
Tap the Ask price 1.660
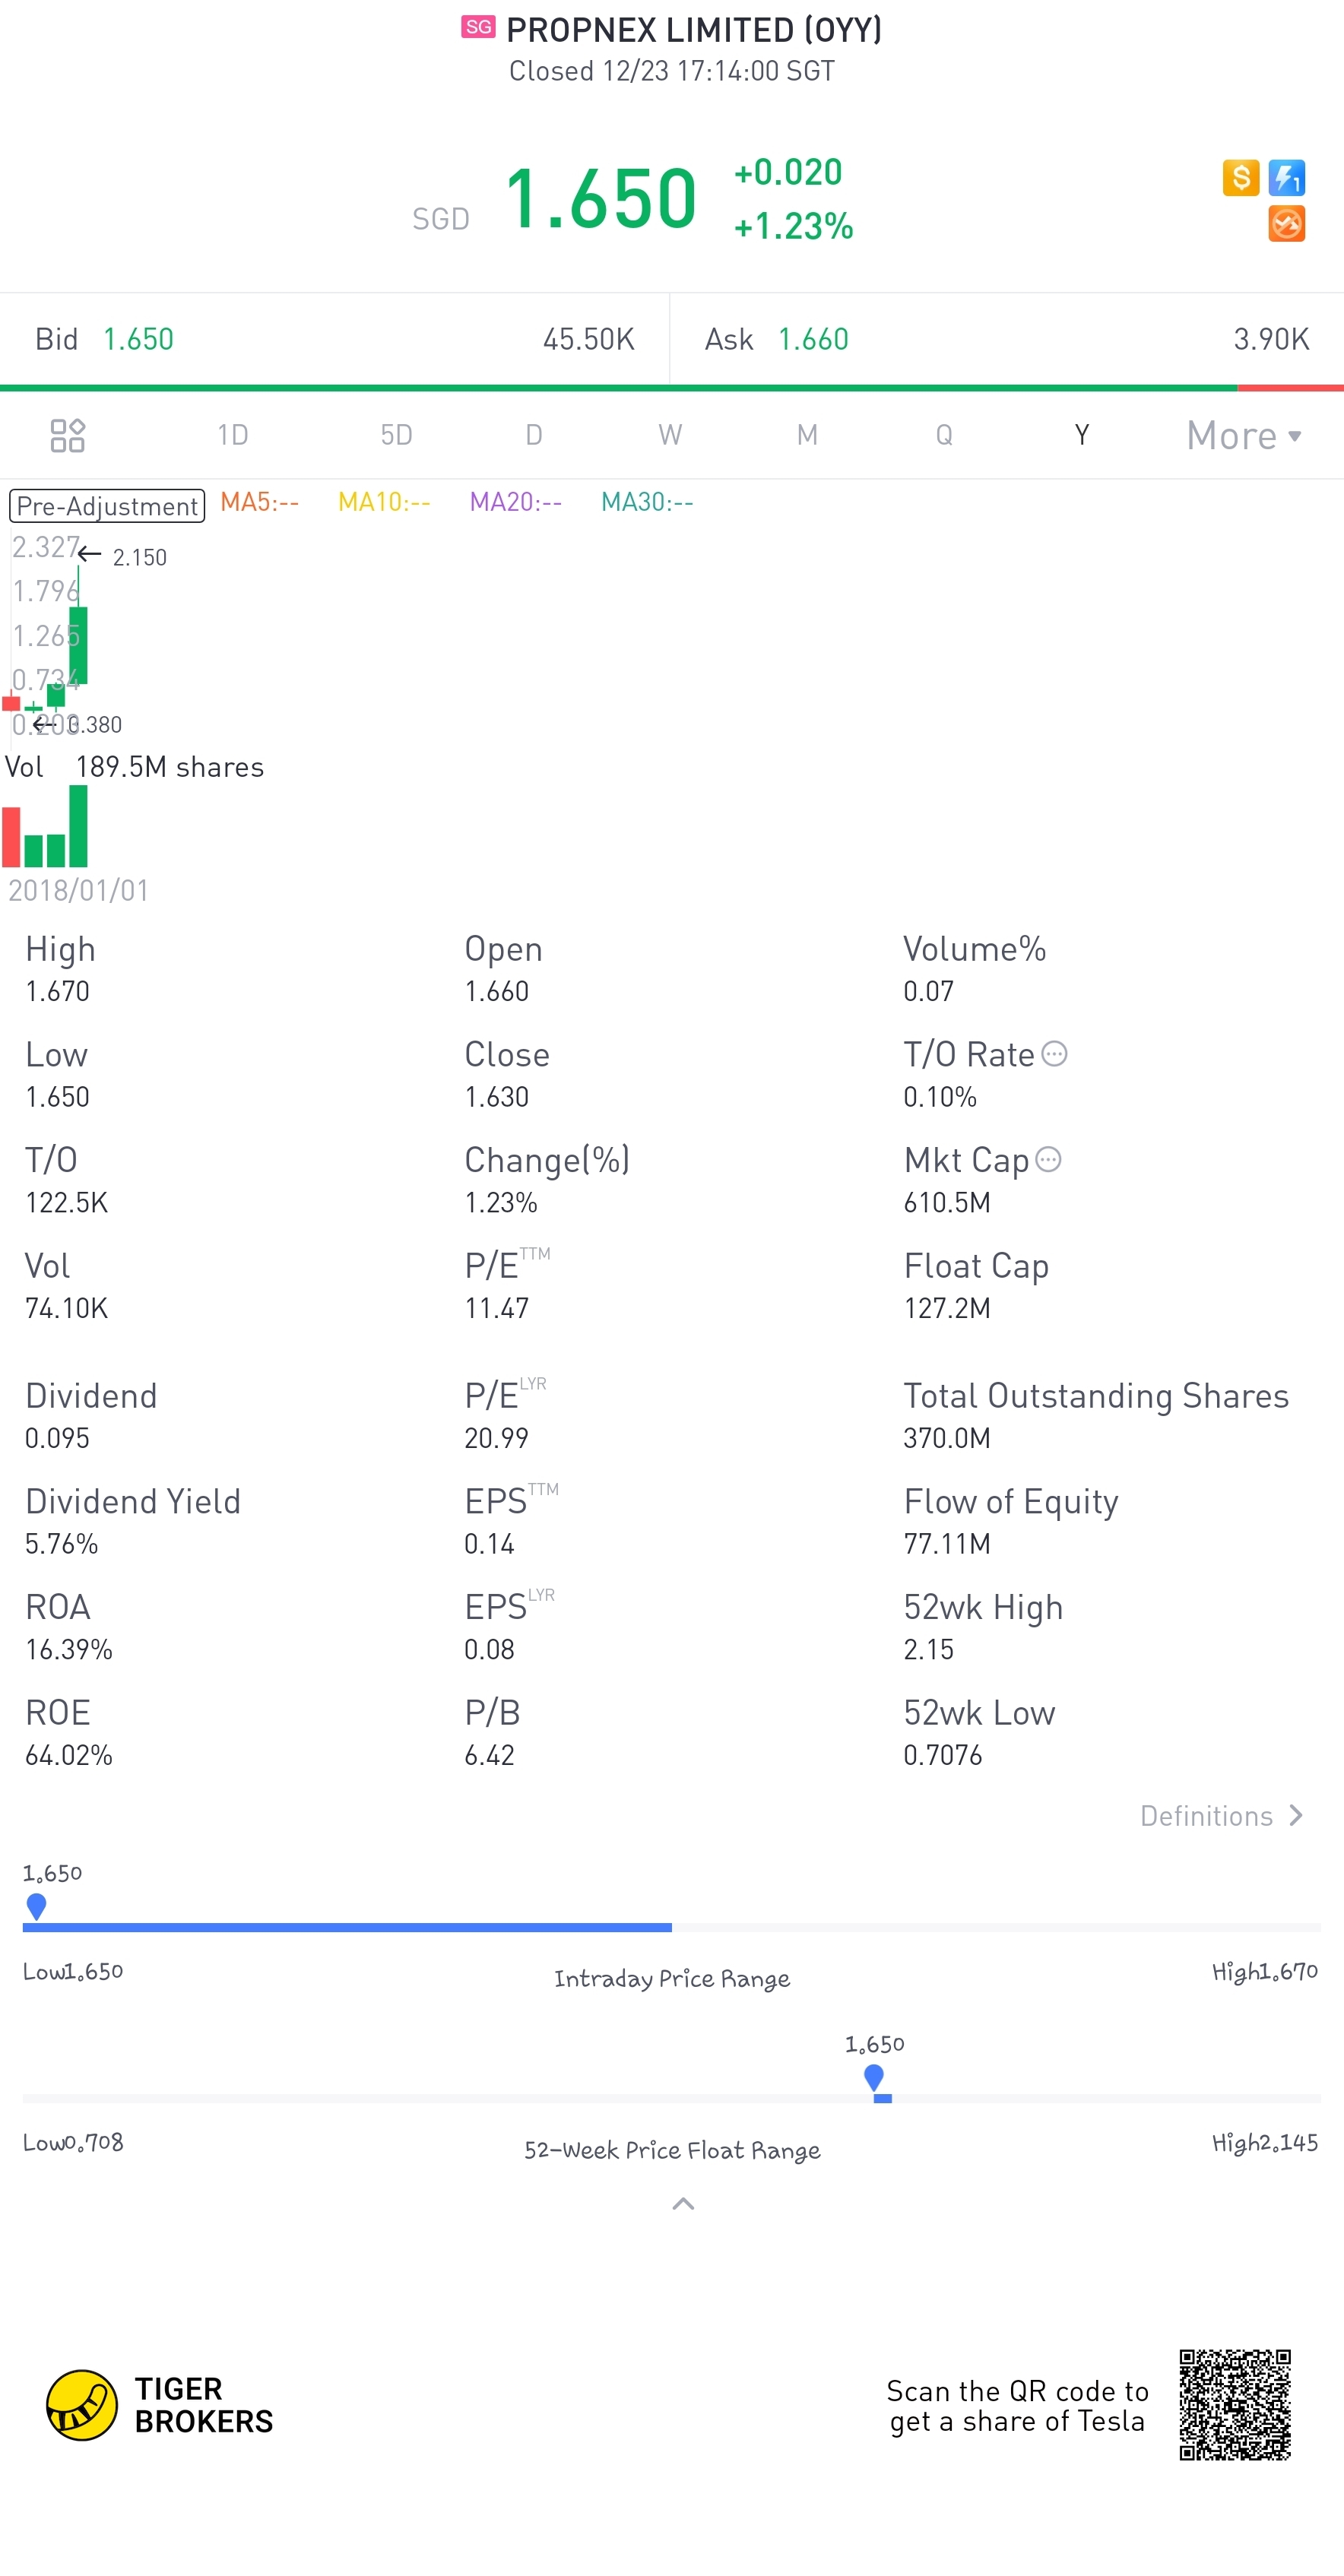(x=814, y=340)
